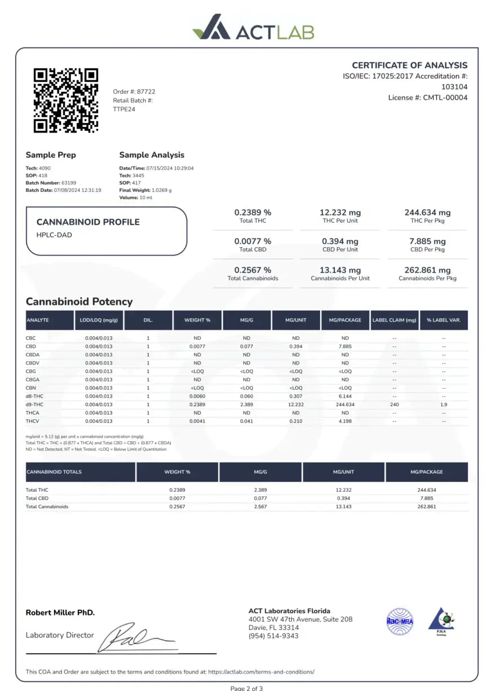Click the LABEL CLAIM (mg) column header
487x691 pixels.
tap(394, 320)
